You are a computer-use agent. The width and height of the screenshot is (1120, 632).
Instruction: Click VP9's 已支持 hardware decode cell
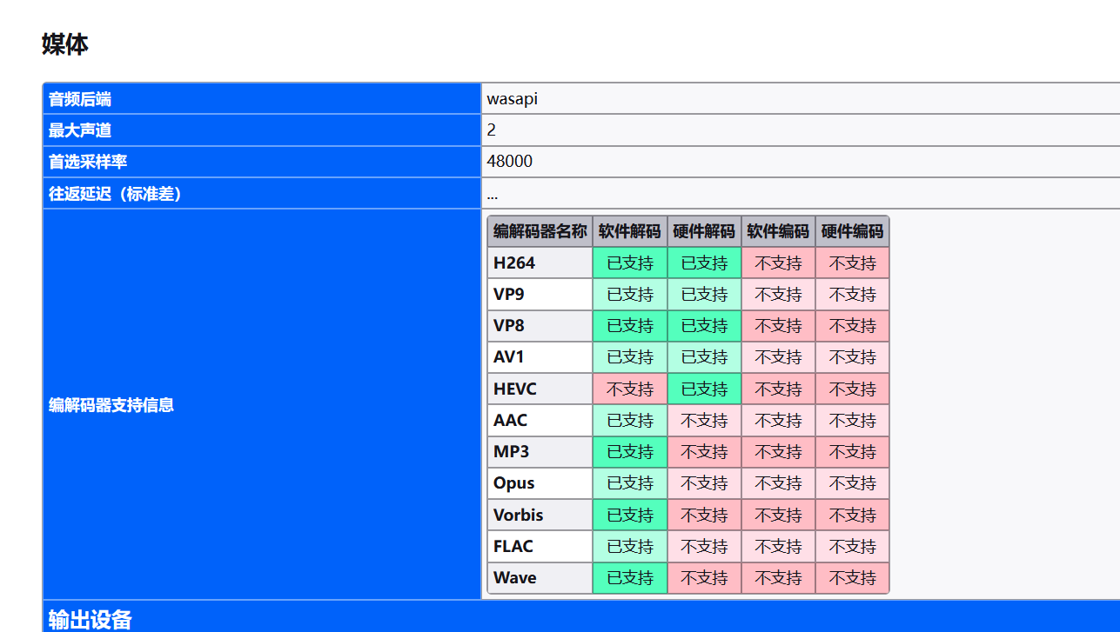click(x=704, y=295)
